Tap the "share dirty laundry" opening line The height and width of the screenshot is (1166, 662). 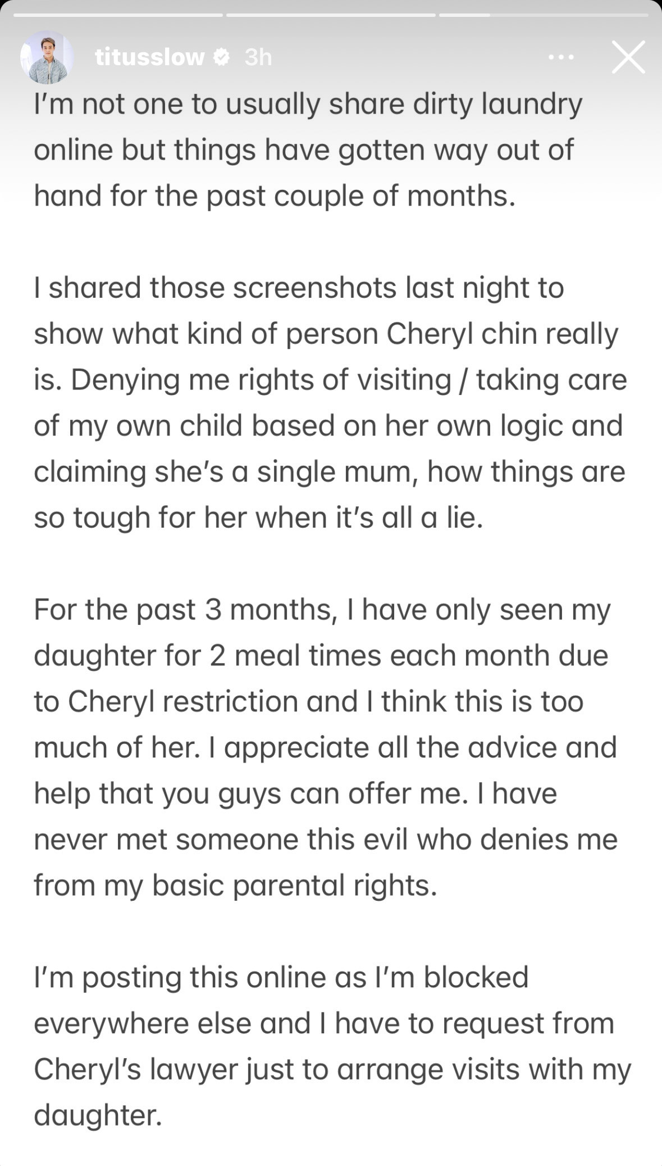[308, 105]
